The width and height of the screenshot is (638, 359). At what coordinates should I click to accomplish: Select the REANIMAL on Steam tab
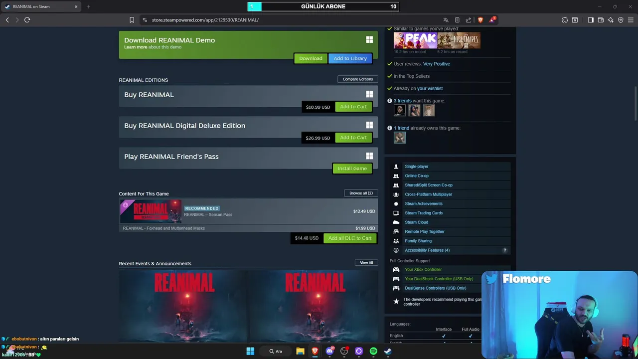41,6
